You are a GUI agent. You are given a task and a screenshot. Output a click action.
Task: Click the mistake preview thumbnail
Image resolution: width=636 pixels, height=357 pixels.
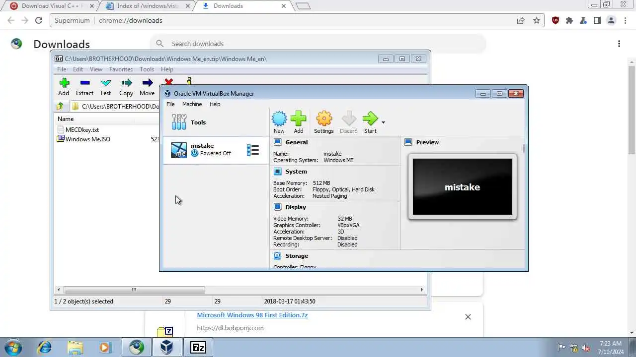pyautogui.click(x=463, y=187)
